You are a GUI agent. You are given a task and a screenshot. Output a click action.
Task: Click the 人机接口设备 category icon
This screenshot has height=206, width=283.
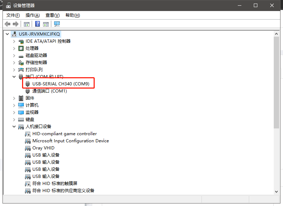[21, 127]
